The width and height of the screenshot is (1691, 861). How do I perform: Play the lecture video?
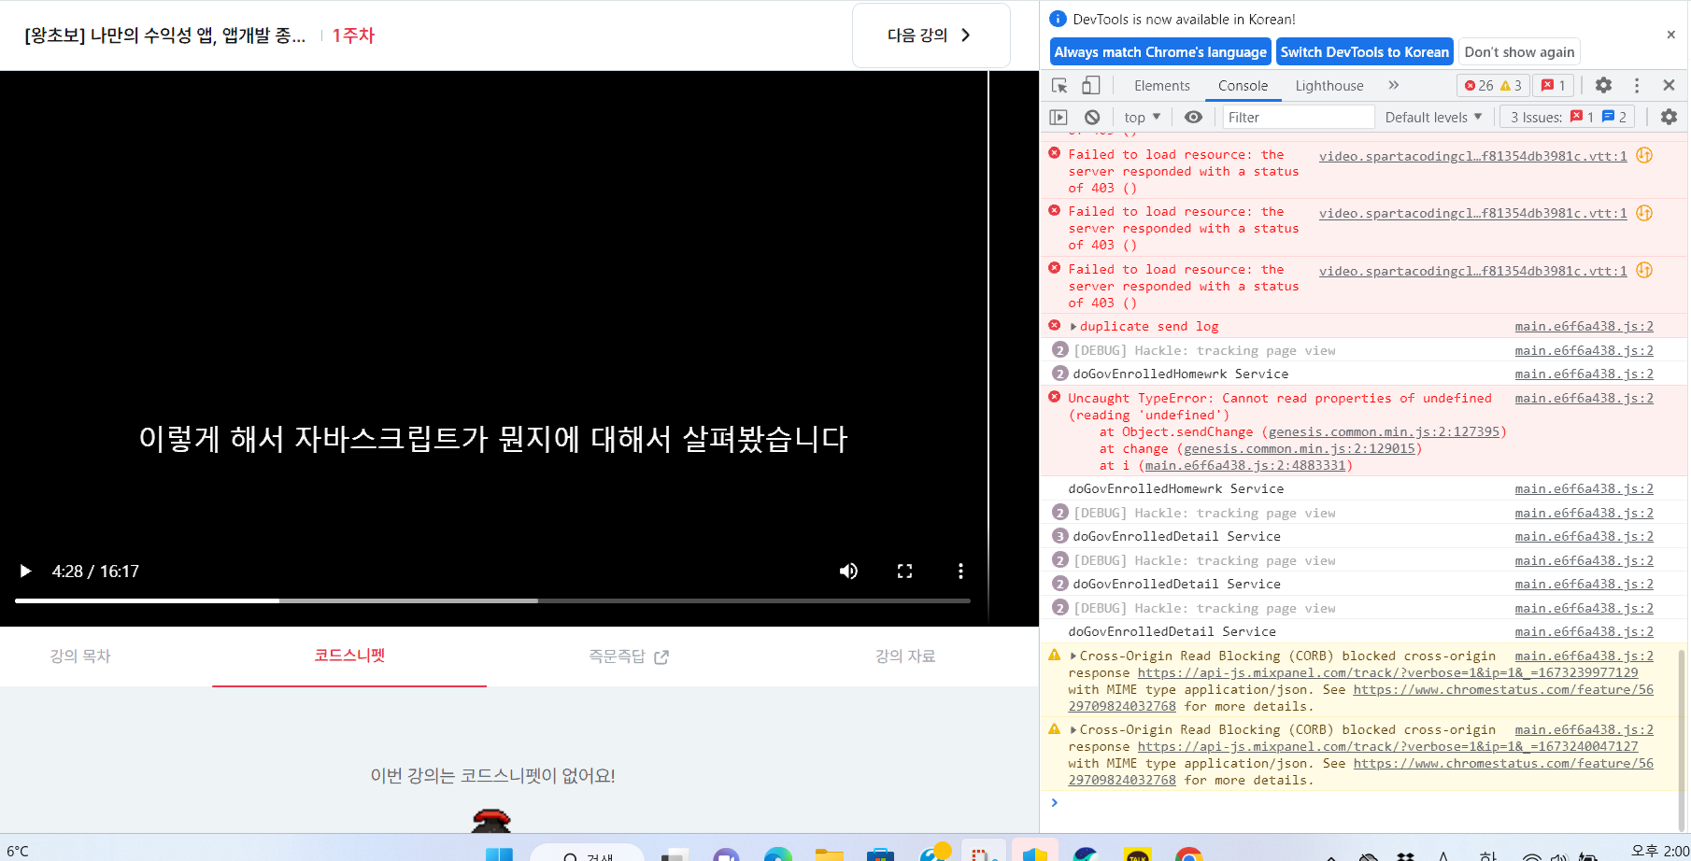pyautogui.click(x=25, y=571)
